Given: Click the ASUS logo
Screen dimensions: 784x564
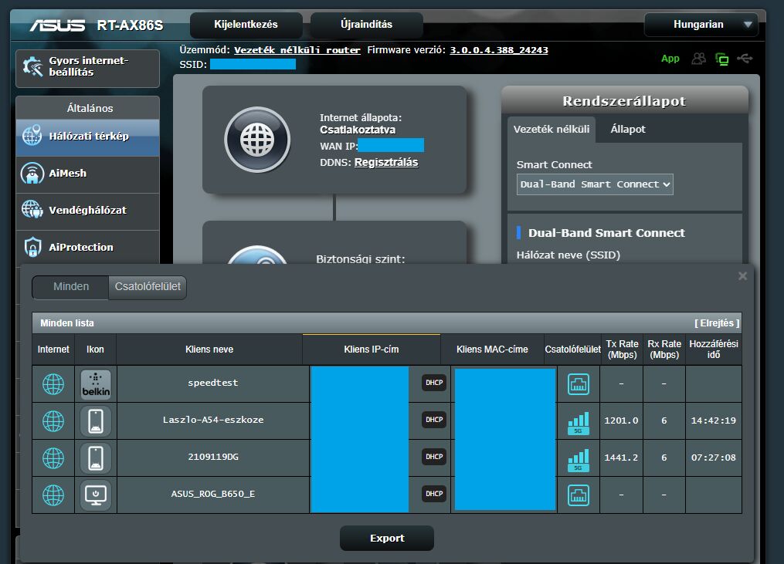Looking at the screenshot, I should (57, 25).
